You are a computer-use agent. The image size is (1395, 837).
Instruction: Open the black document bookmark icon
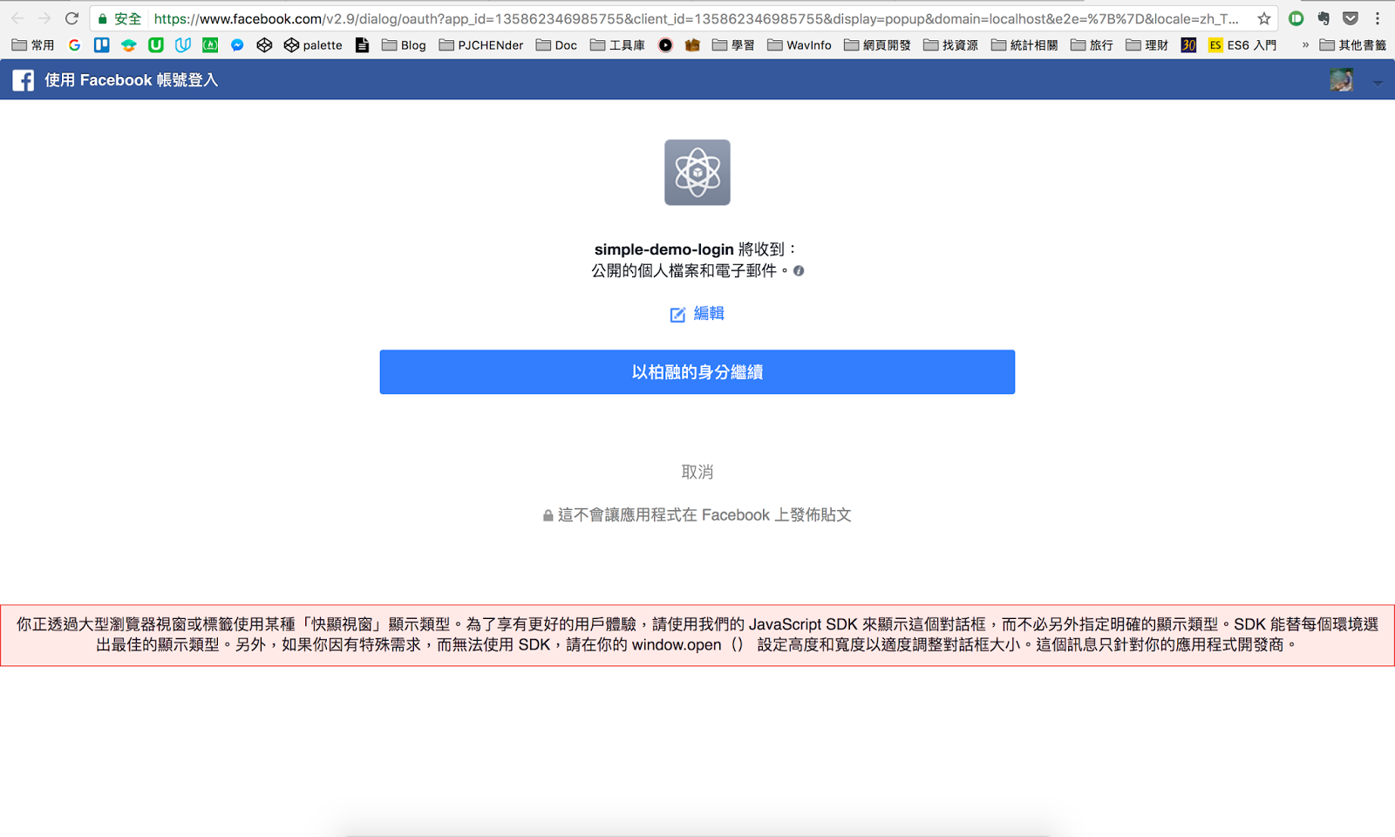point(362,44)
